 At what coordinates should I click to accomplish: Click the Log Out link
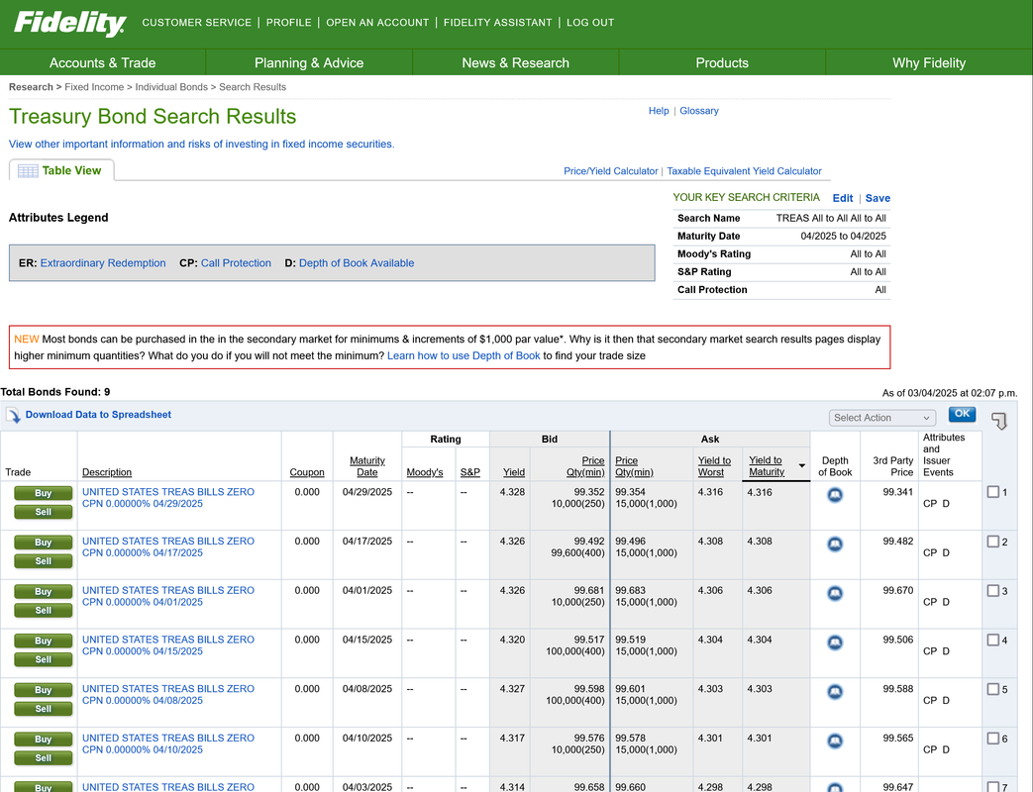tap(590, 23)
